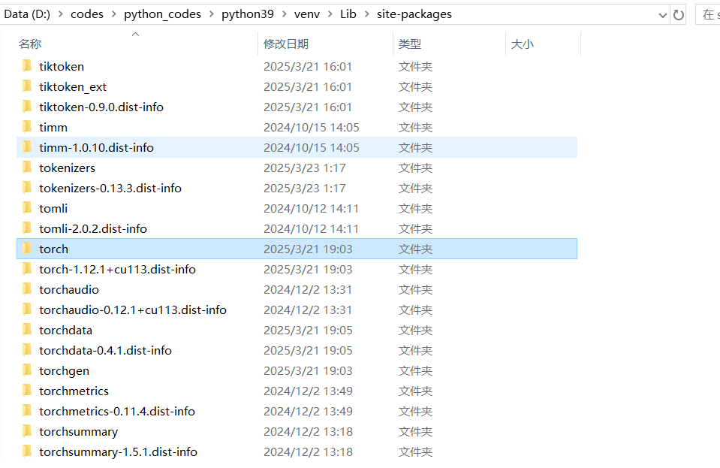Screen dimensions: 720x468
Task: Click the tomli folder icon
Action: pos(27,208)
